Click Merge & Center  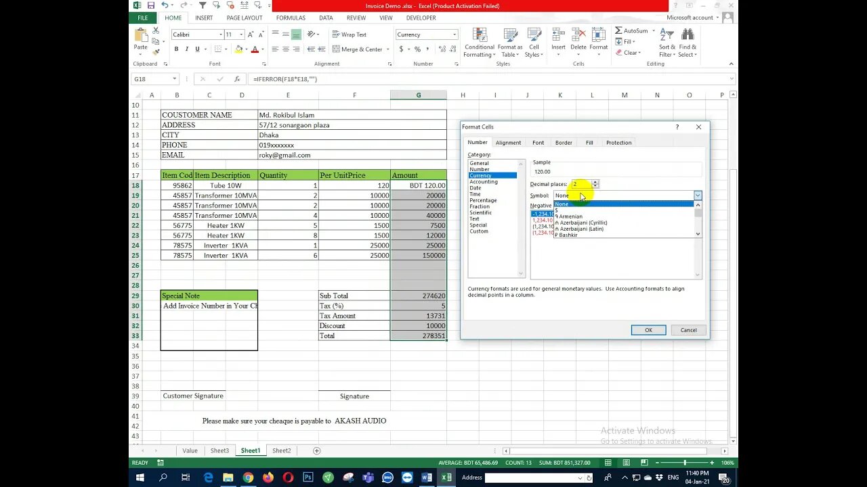tap(358, 49)
